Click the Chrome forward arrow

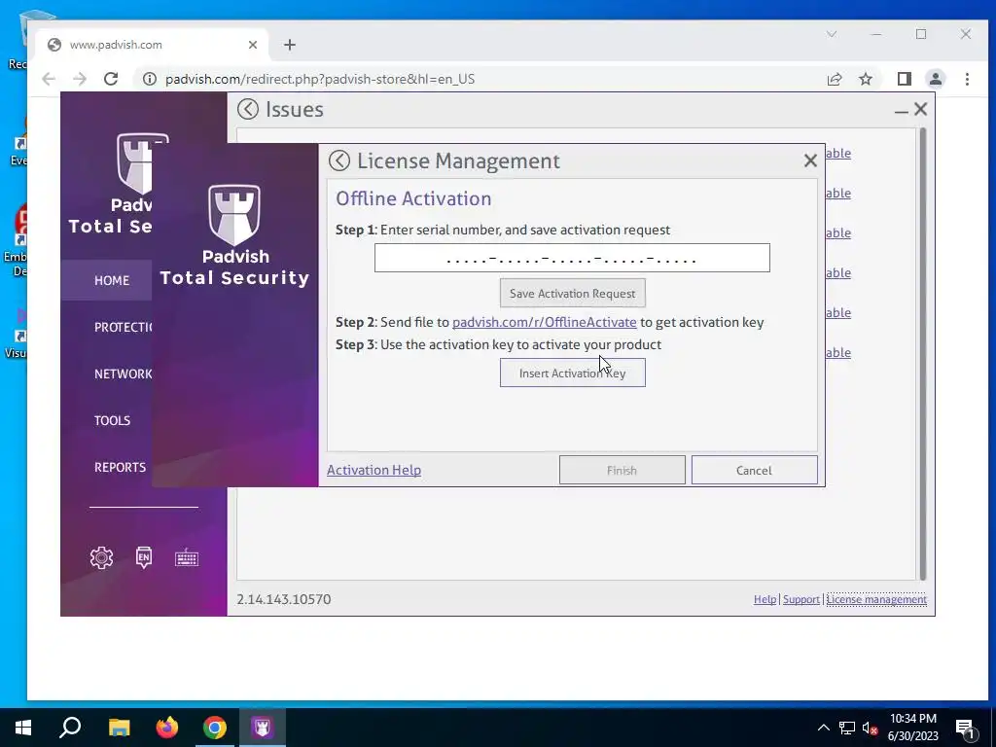pyautogui.click(x=80, y=79)
